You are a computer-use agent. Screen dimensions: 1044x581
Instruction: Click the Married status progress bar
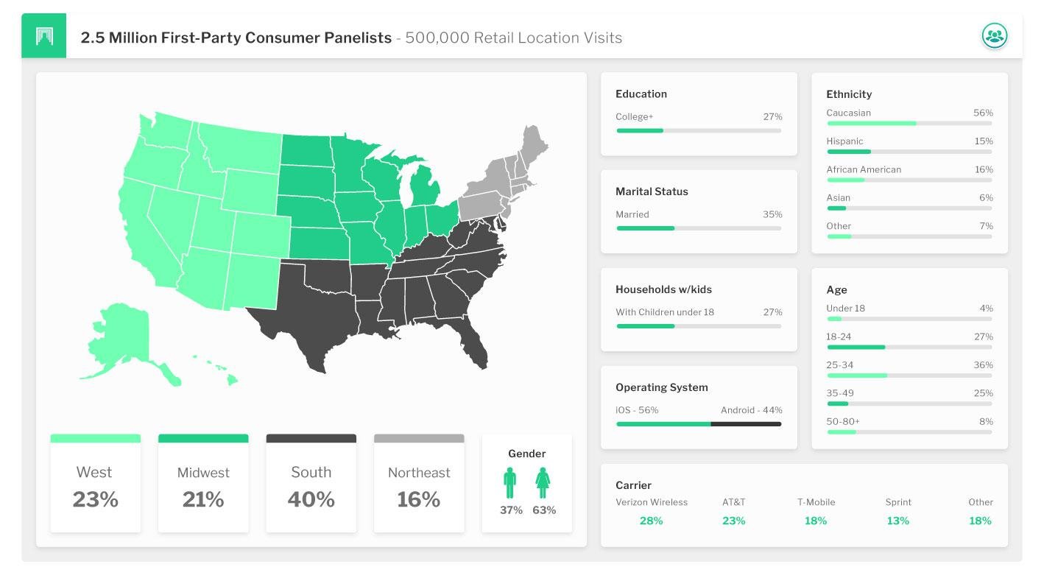tap(699, 228)
